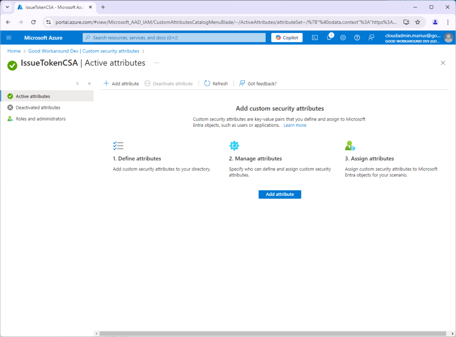
Task: Collapse the left navigation with double chevron
Action: 89,84
